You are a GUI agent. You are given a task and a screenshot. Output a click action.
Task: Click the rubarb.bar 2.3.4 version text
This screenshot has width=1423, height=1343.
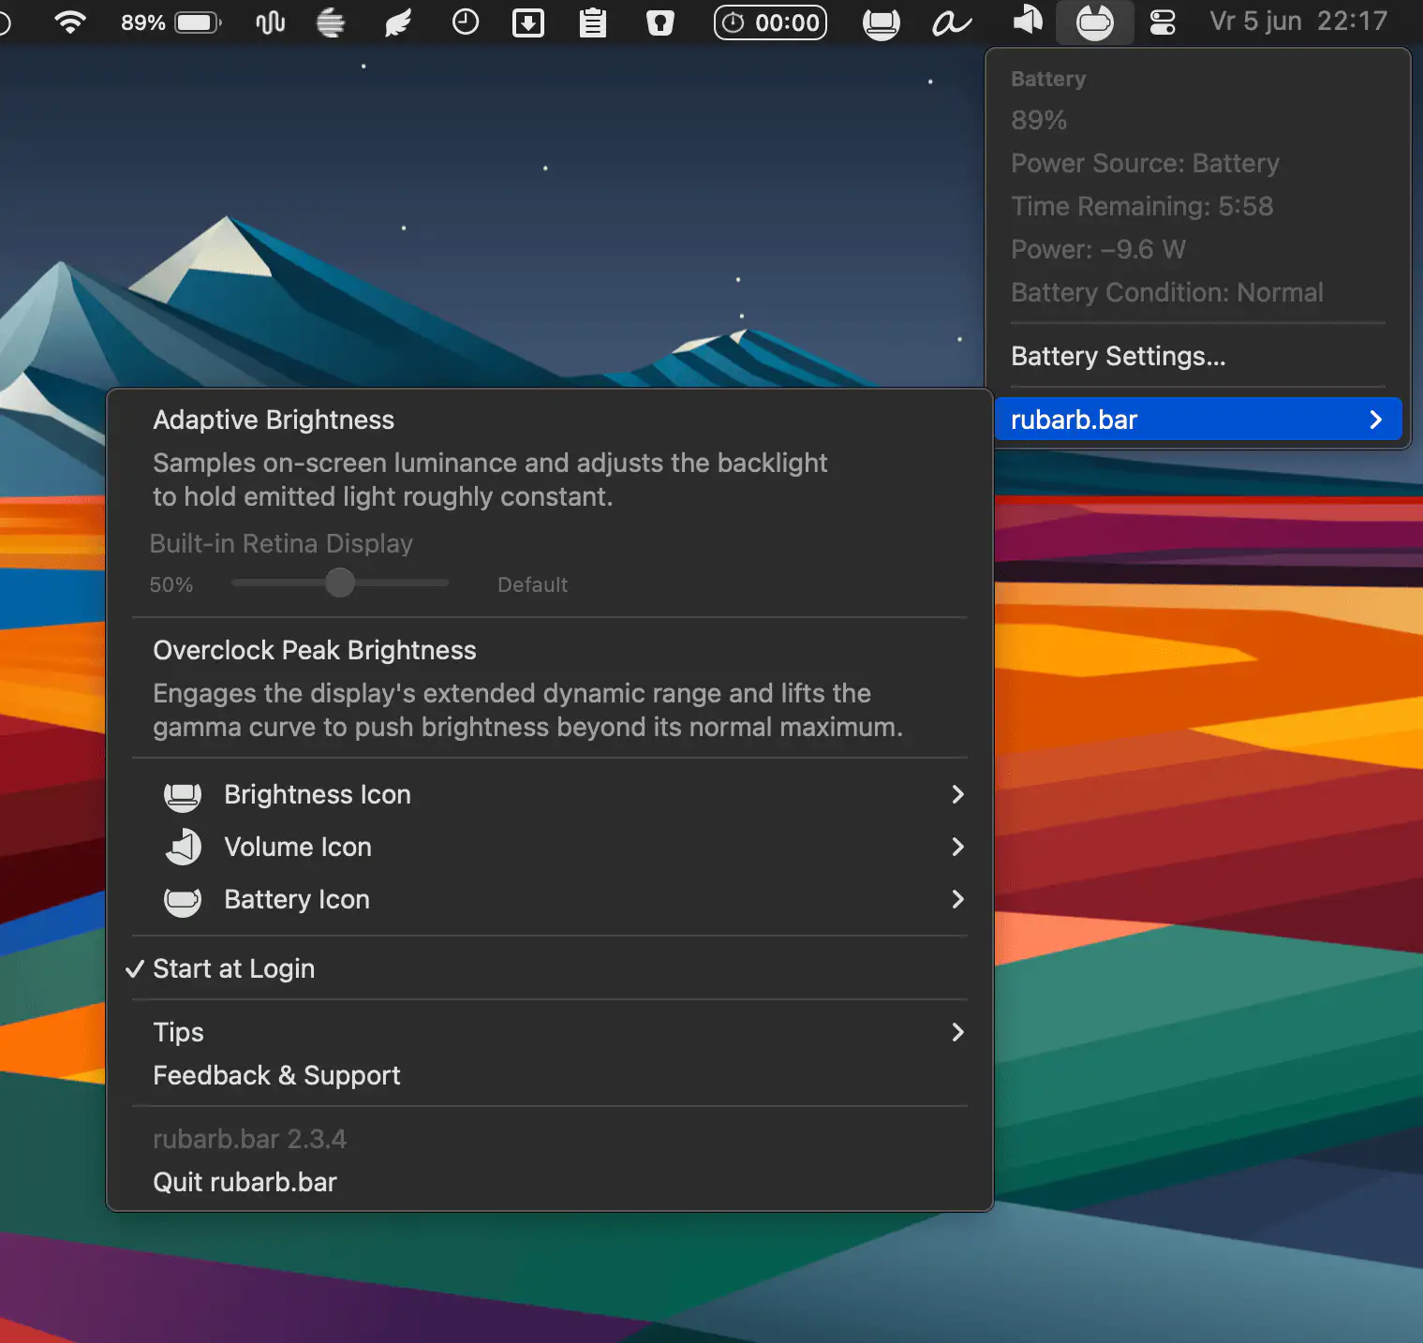click(x=249, y=1139)
